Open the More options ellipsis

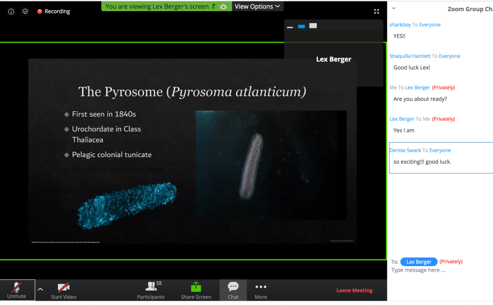pyautogui.click(x=260, y=291)
